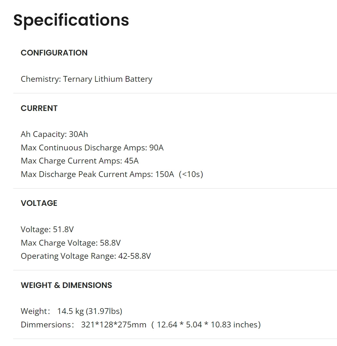Select the Voltage: 51.8V line
337x346 pixels.
click(47, 230)
